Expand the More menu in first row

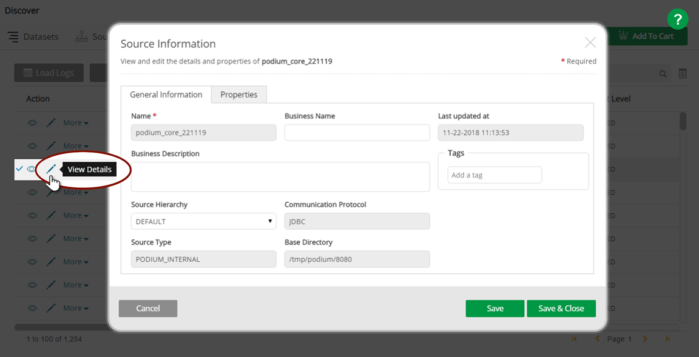pos(76,123)
